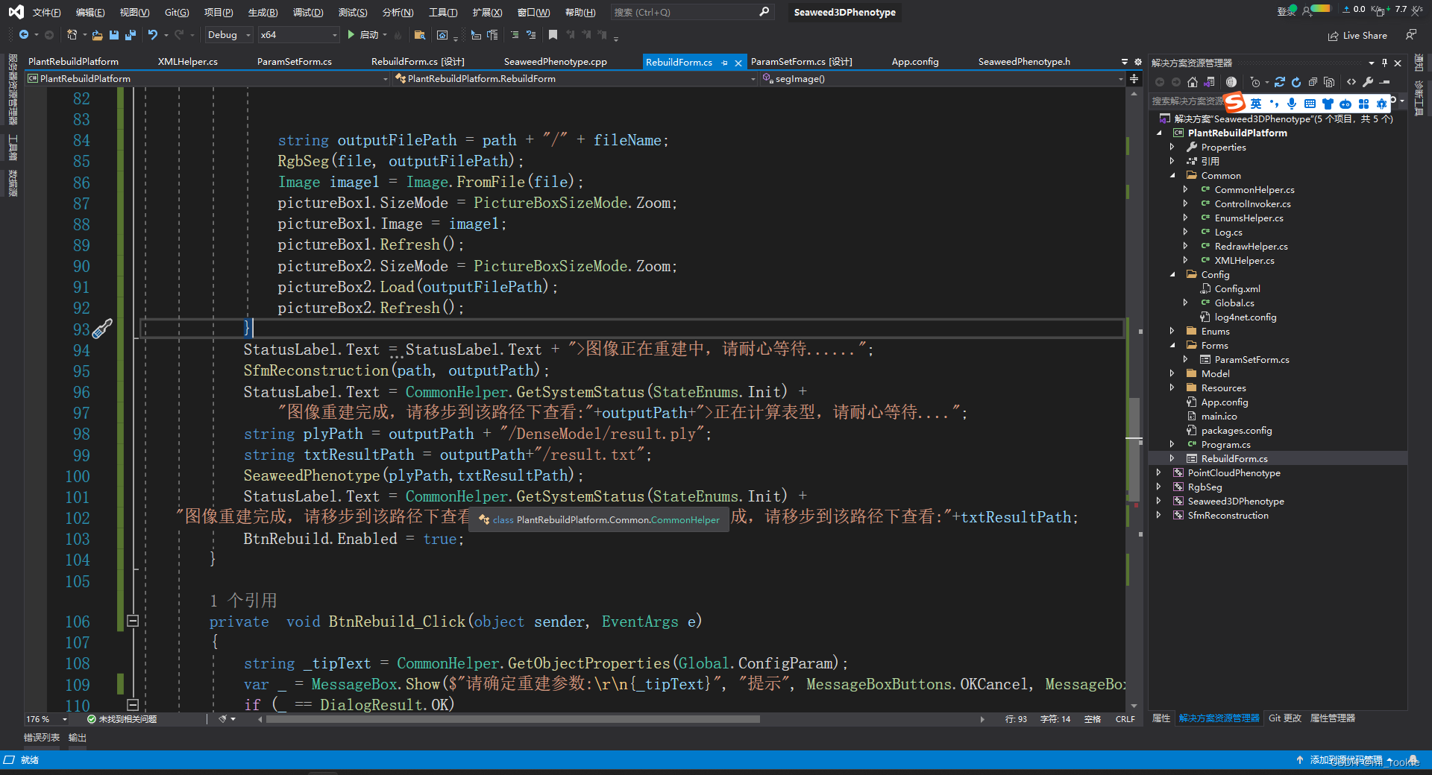The height and width of the screenshot is (775, 1432).
Task: Toggle a bookmark on the current line
Action: (x=553, y=35)
